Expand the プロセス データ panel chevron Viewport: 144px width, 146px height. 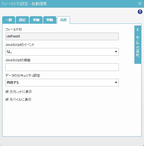138,30
